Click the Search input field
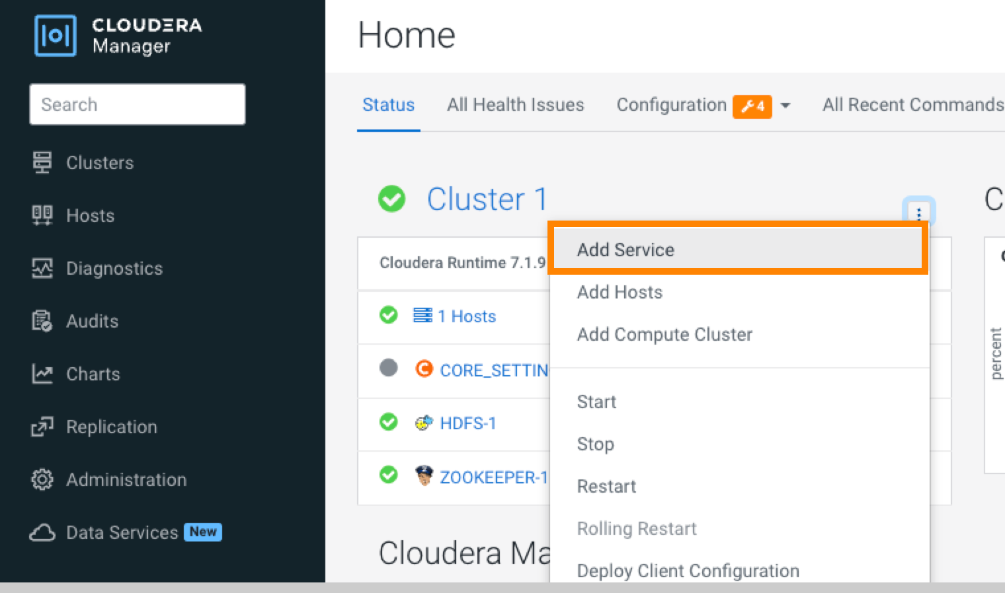The height and width of the screenshot is (593, 1005). (138, 104)
